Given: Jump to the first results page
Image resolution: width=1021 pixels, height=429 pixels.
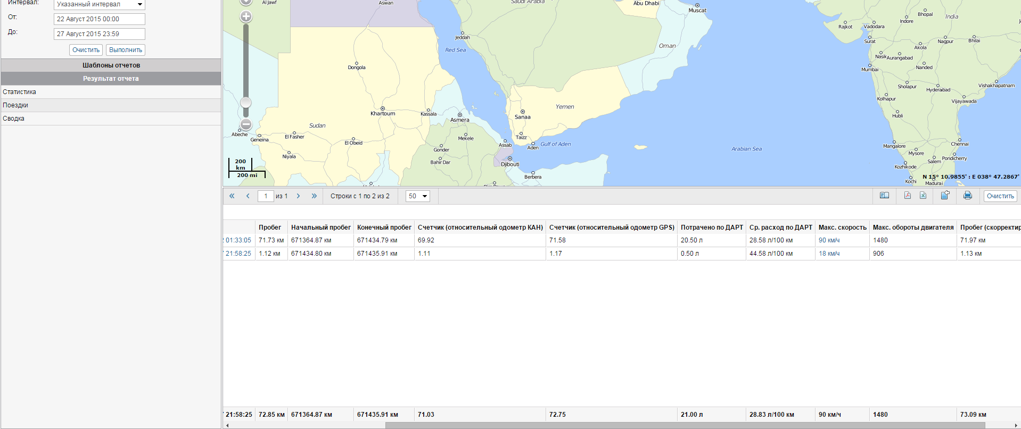Looking at the screenshot, I should point(232,196).
